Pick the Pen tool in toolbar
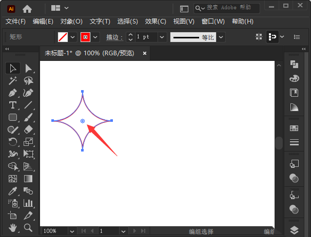 (13, 93)
